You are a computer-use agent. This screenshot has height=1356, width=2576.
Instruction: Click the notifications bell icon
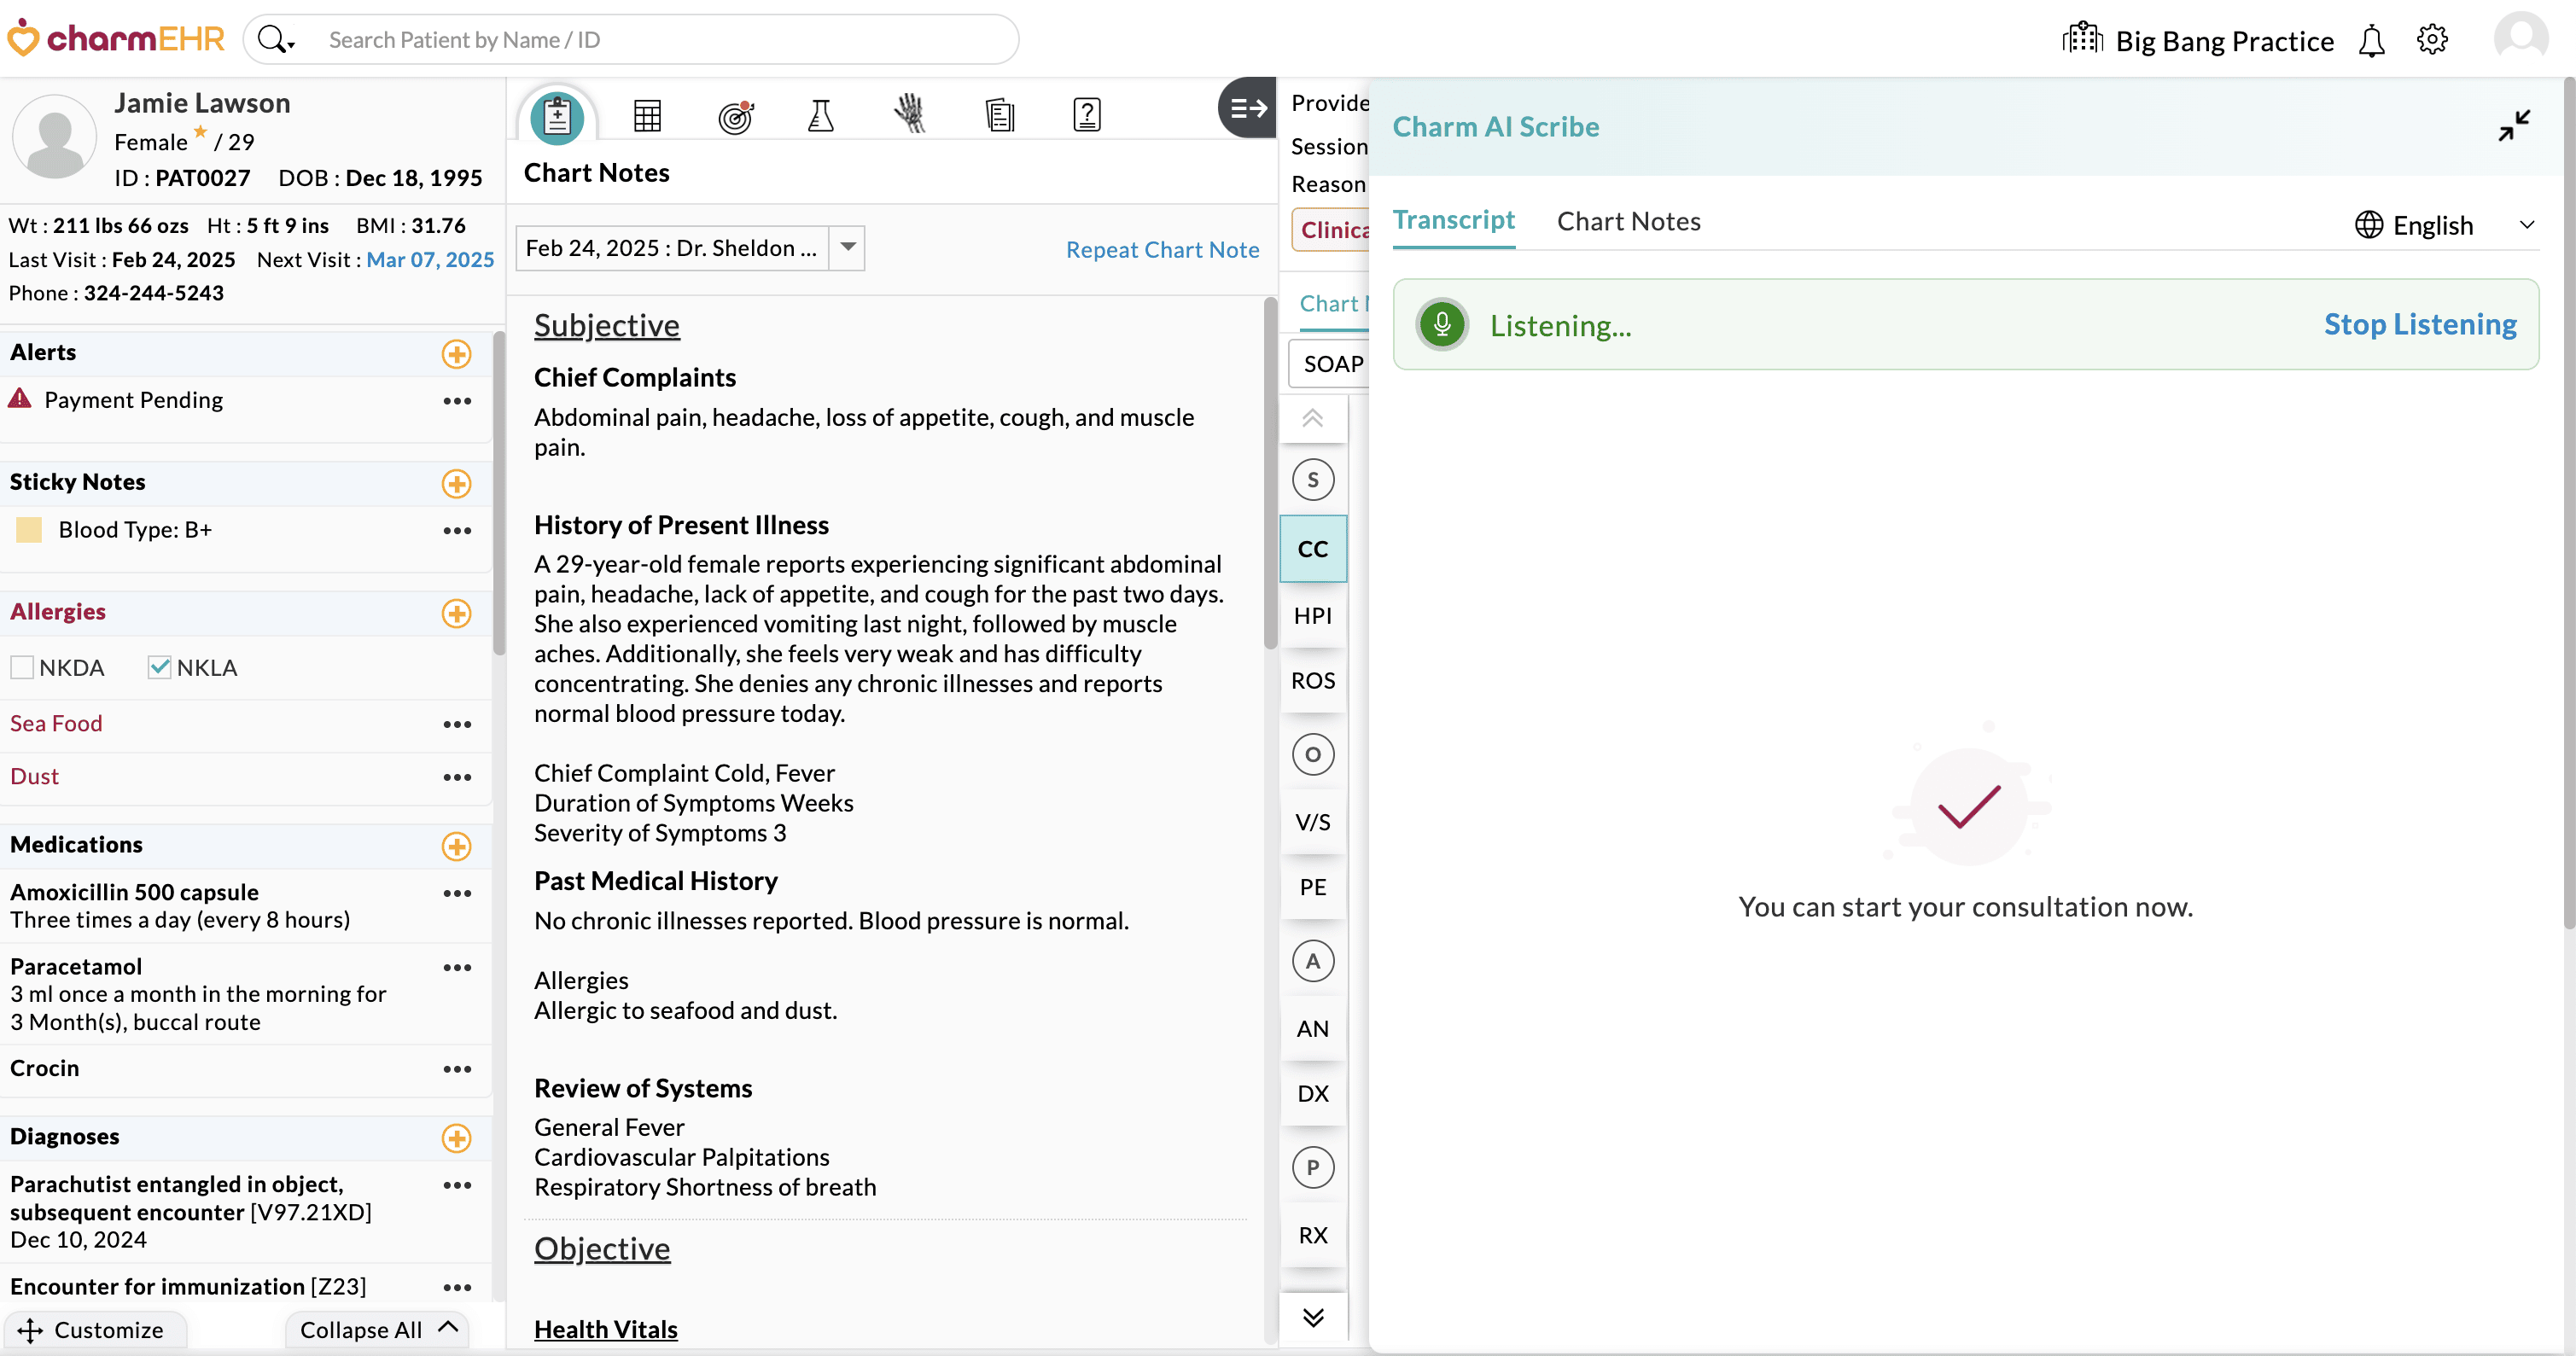pyautogui.click(x=2371, y=42)
